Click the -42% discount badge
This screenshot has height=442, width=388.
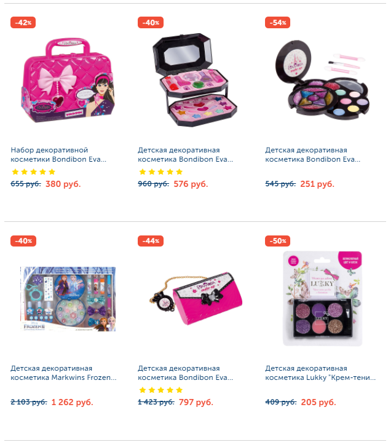tap(23, 23)
